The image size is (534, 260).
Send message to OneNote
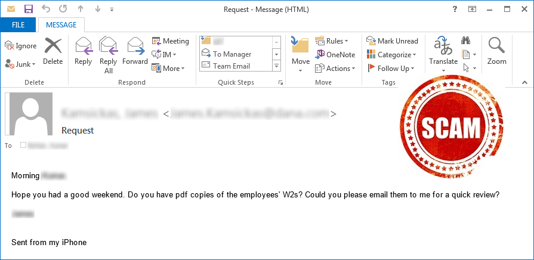coord(335,54)
